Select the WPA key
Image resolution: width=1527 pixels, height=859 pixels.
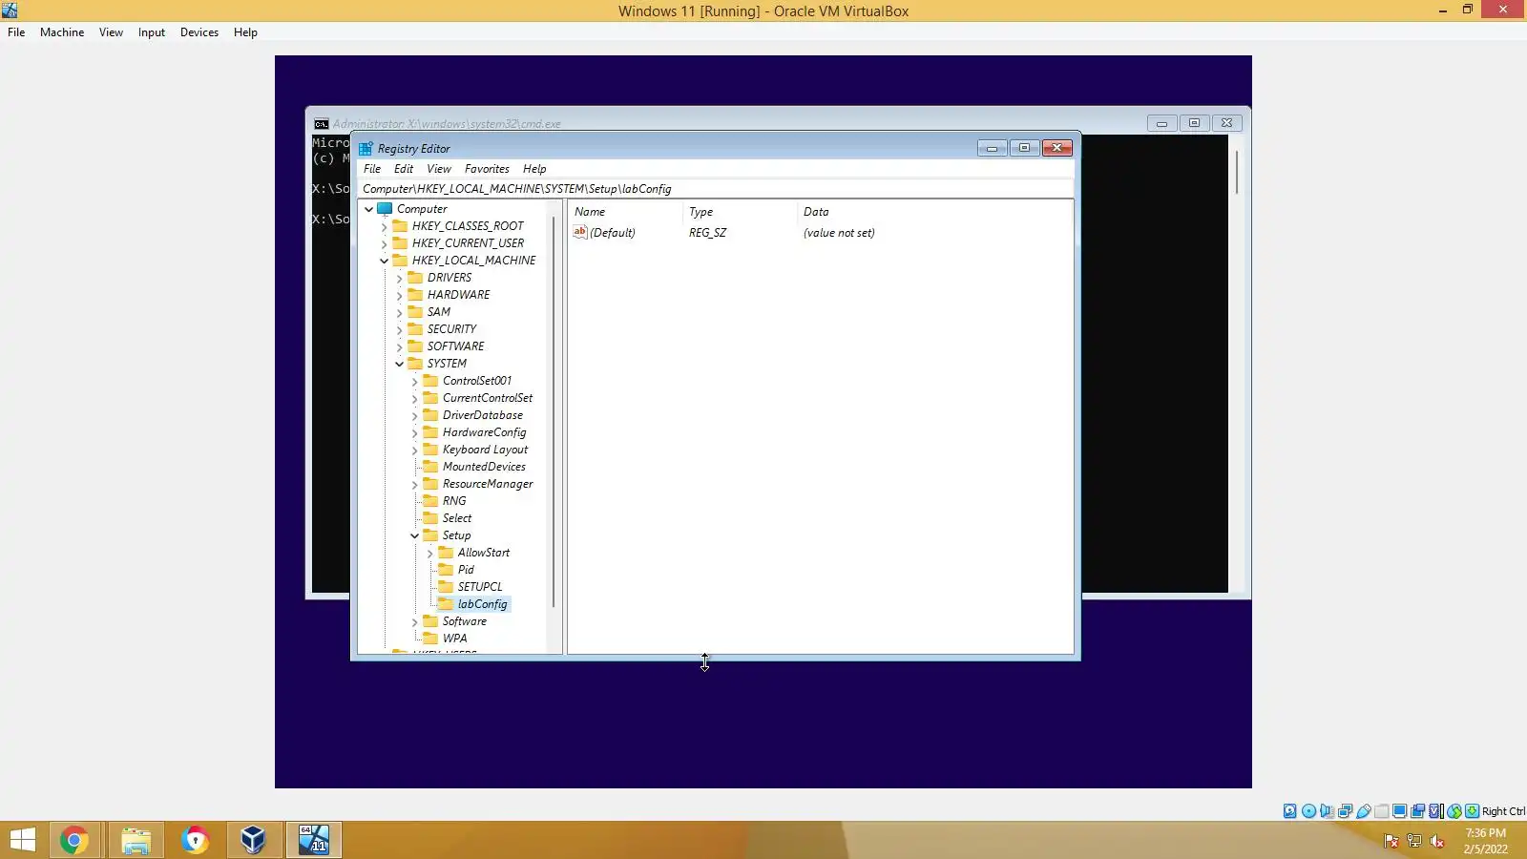tap(454, 639)
